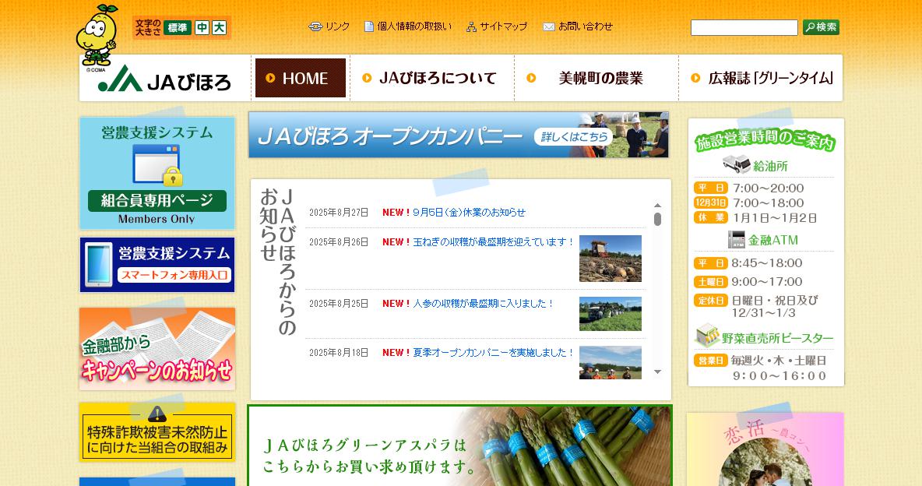Open 広報誌「グリーンタイム」 menu item
Image resolution: width=922 pixels, height=486 pixels.
coord(762,78)
